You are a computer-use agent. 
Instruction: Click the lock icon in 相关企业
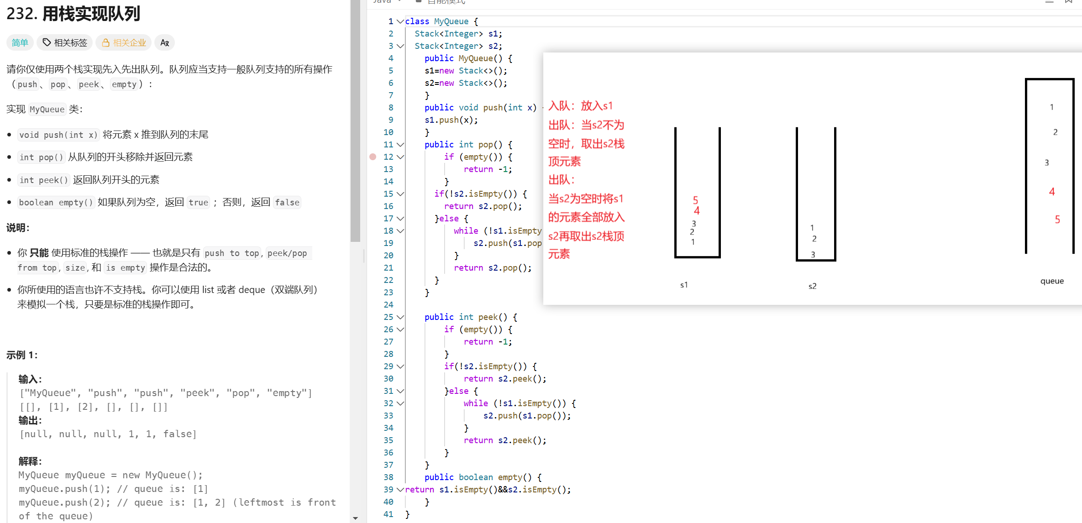click(x=105, y=43)
